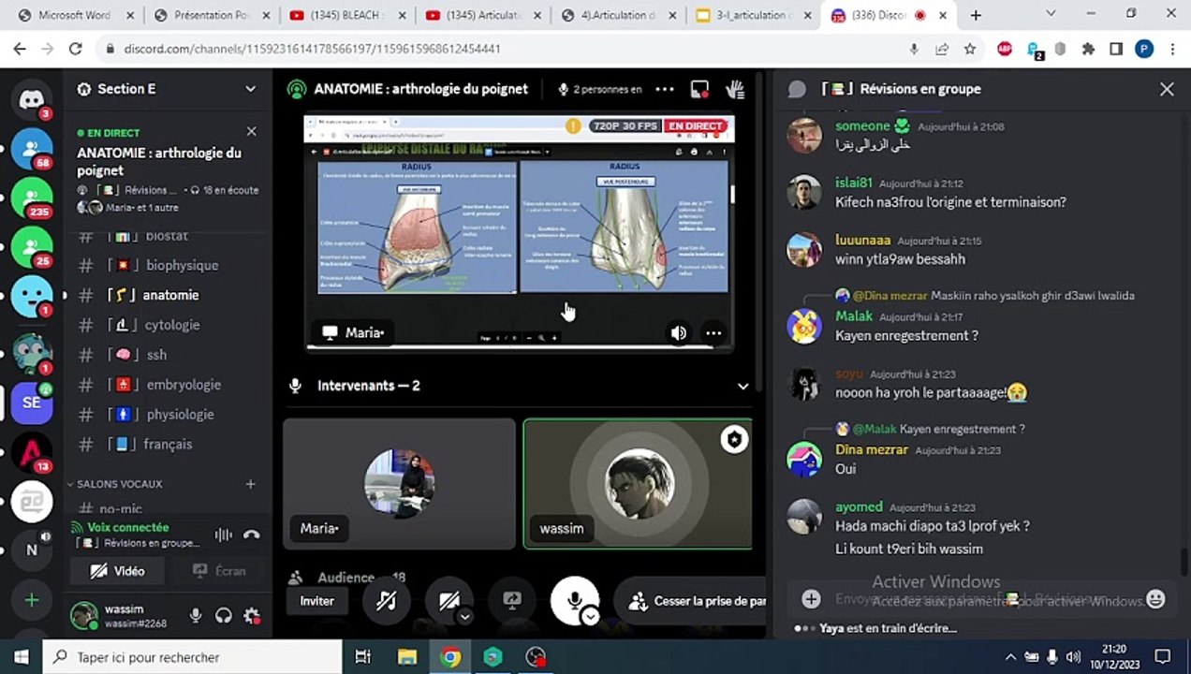Open the emoji picker in chat
1191x674 pixels.
tap(1155, 599)
